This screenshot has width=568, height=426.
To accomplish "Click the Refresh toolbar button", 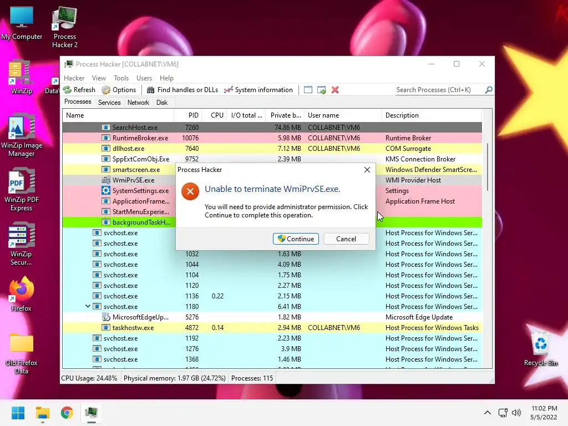I will point(79,90).
